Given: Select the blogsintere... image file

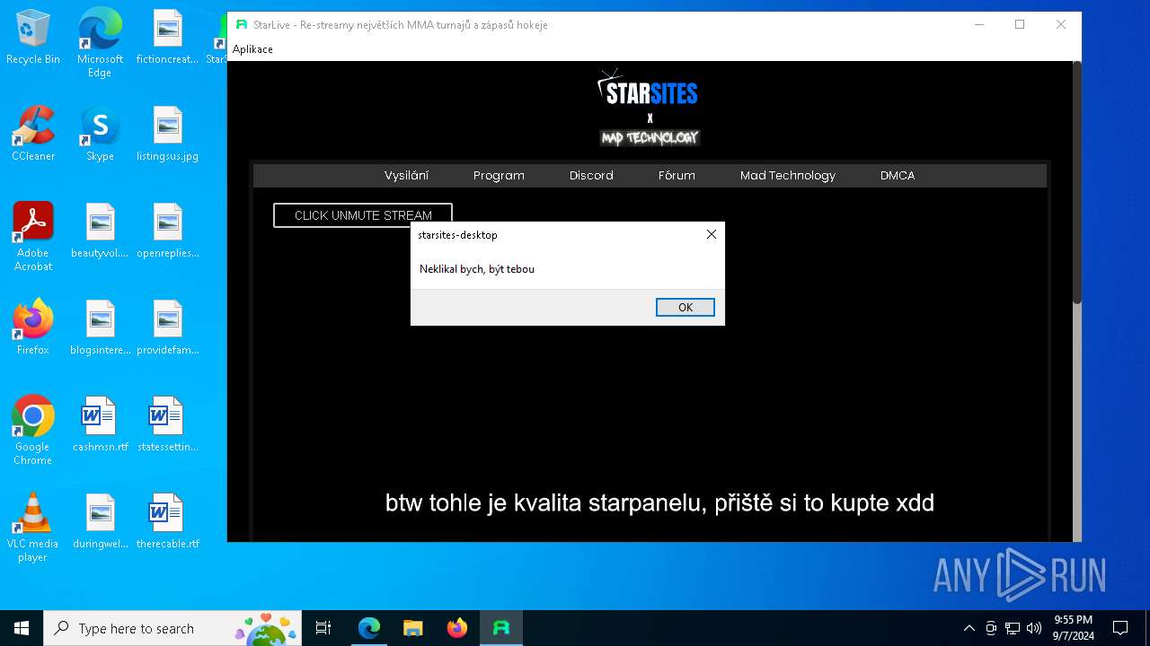Looking at the screenshot, I should coord(100,328).
